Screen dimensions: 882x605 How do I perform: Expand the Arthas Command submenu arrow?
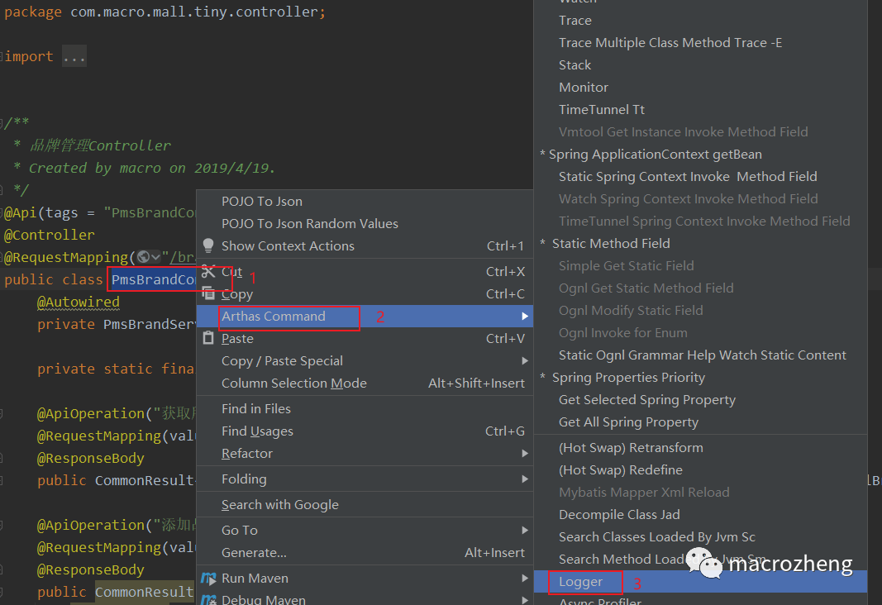(x=524, y=316)
